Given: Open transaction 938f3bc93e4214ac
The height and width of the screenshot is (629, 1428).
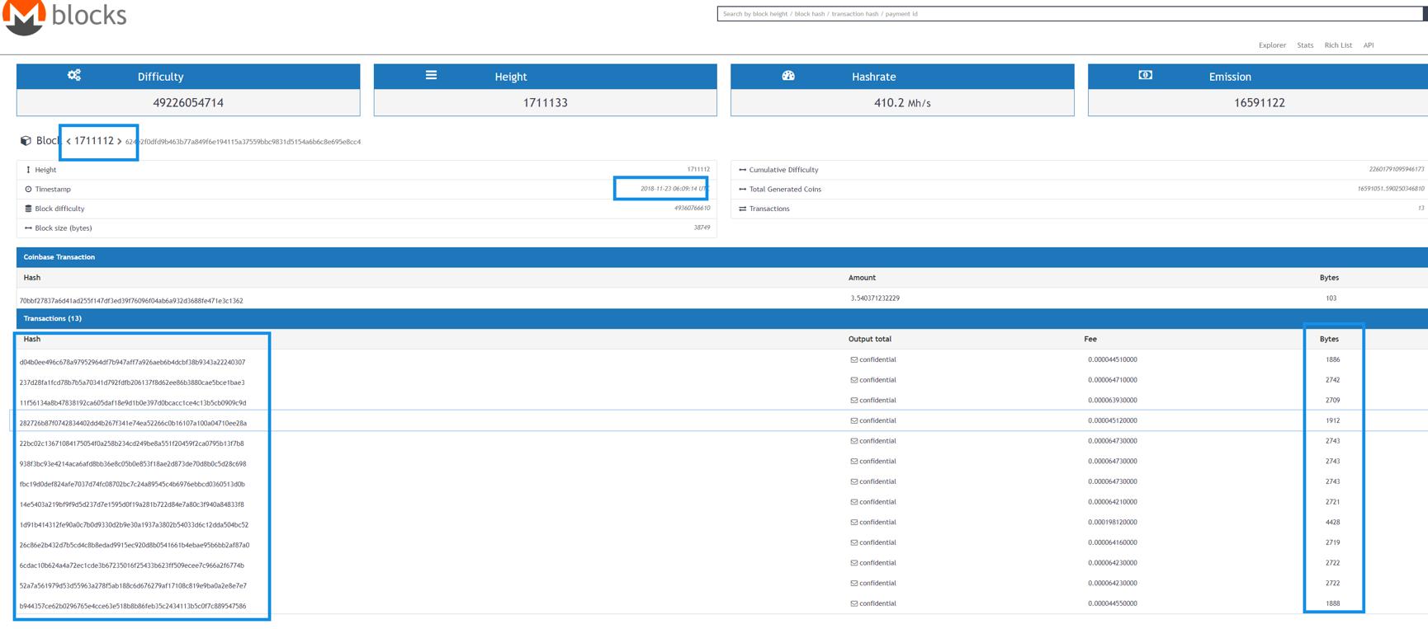Looking at the screenshot, I should pos(133,464).
